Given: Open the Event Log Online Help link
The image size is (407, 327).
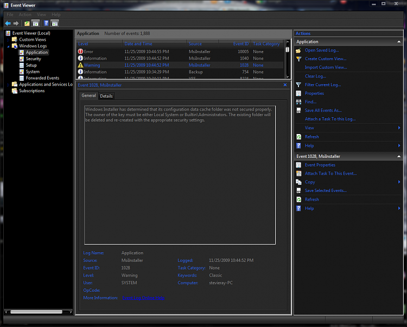Looking at the screenshot, I should [144, 298].
